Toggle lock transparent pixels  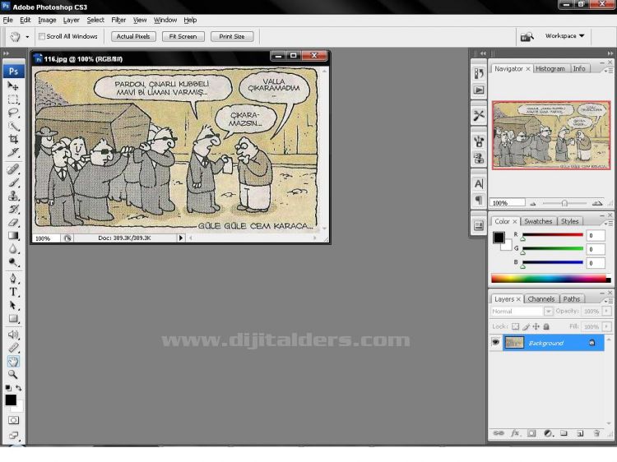(x=516, y=326)
